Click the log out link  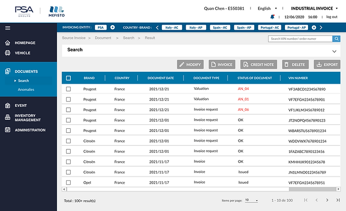[x=332, y=17]
